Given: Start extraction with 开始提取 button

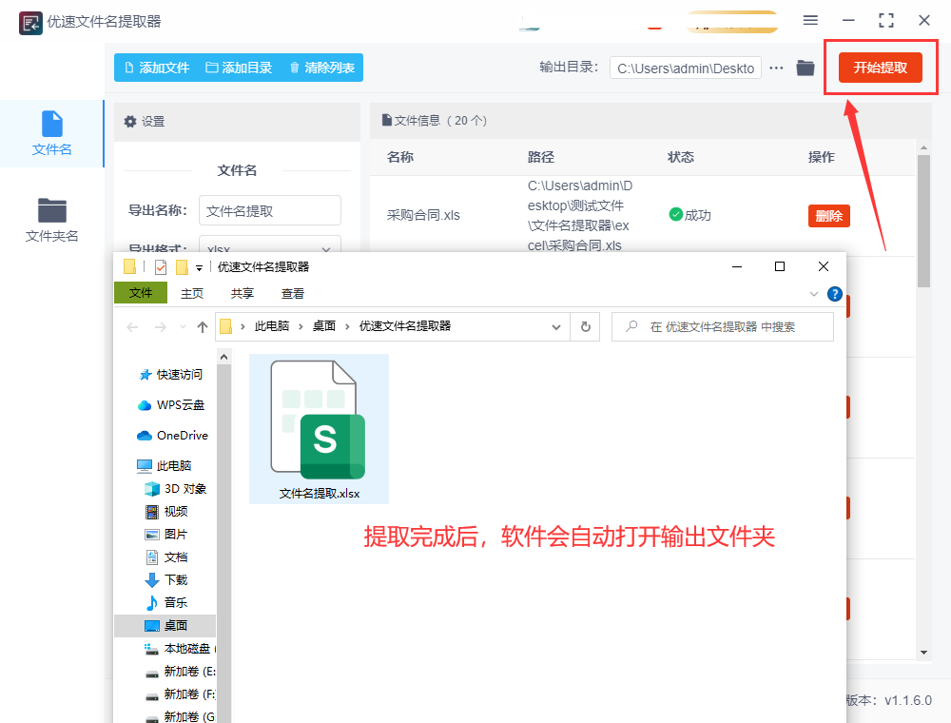Looking at the screenshot, I should coord(880,68).
